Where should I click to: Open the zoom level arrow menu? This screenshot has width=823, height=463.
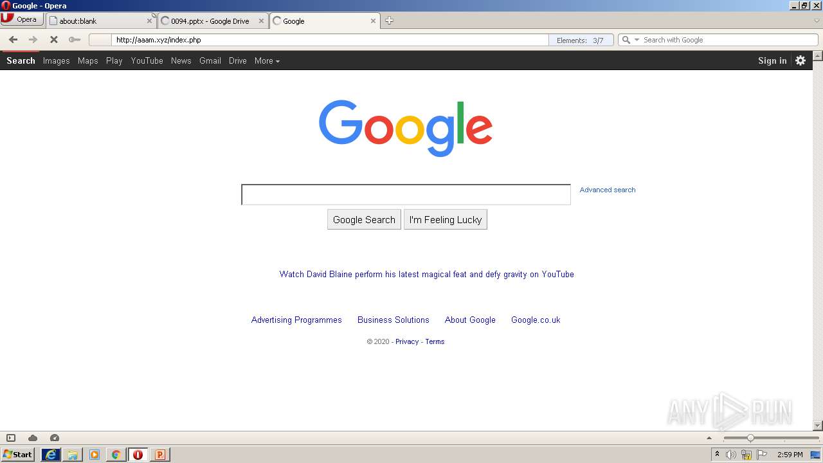tap(709, 438)
